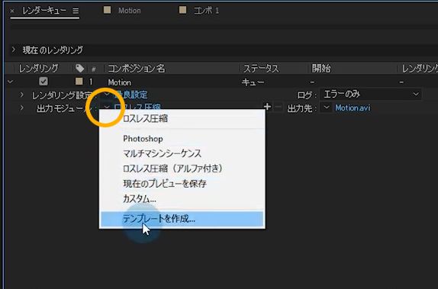Click the Motion tab color label
This screenshot has height=289, width=438.
coord(108,10)
